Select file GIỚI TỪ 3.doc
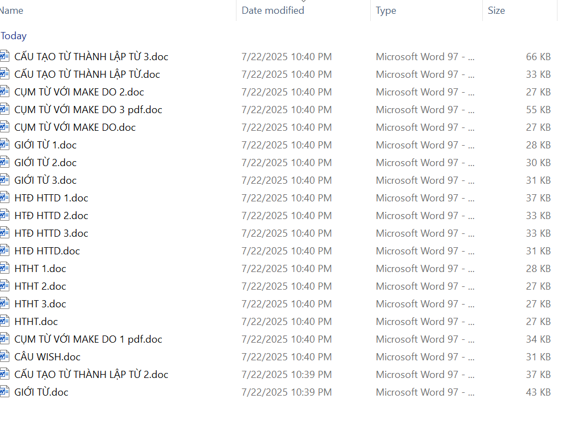This screenshot has width=563, height=437. click(x=45, y=180)
